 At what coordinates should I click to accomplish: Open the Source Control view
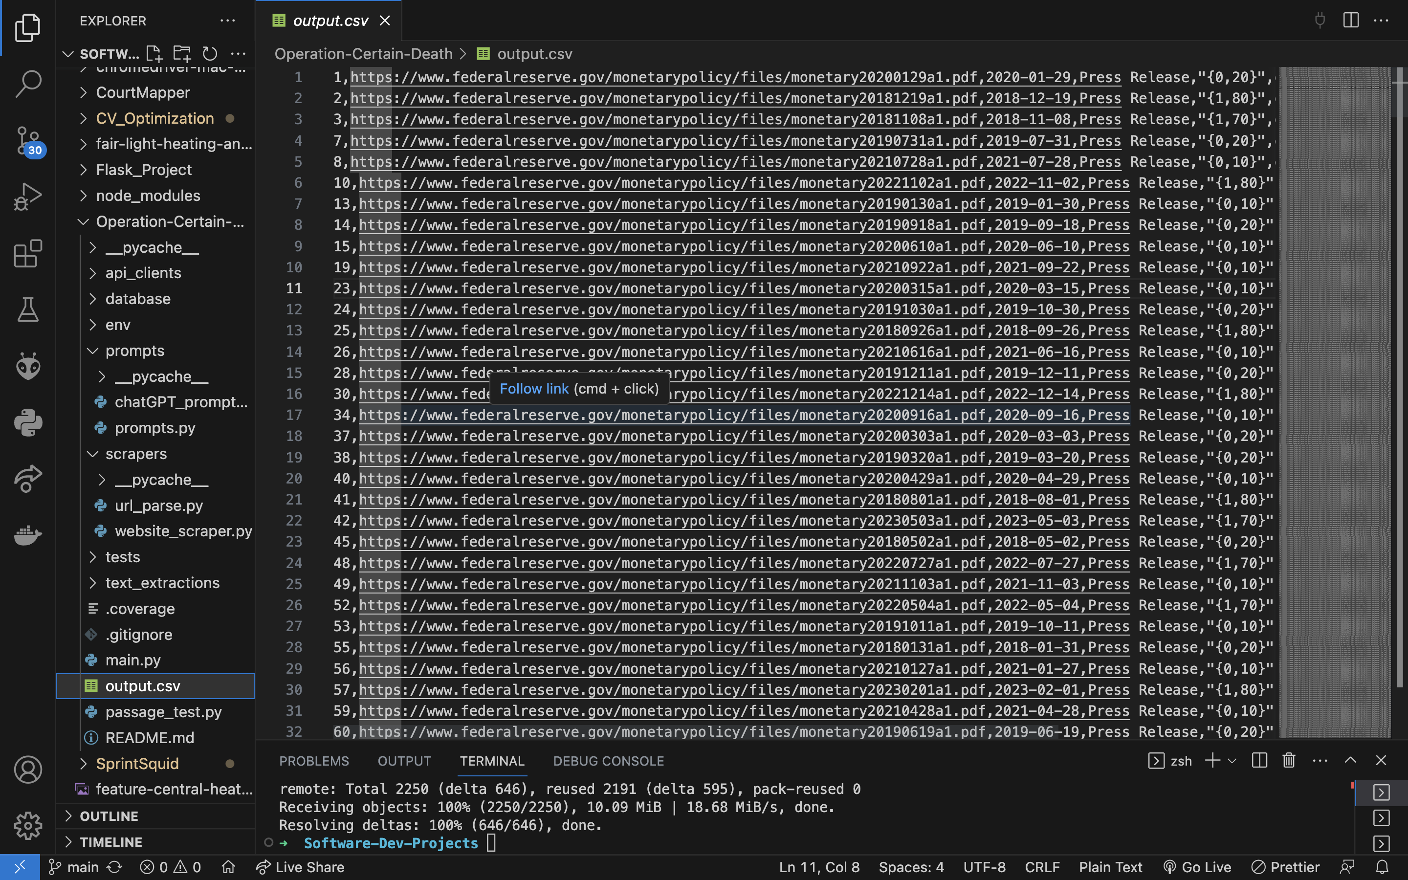point(27,141)
